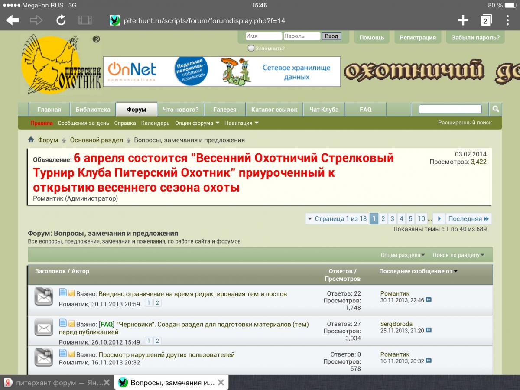520x390 pixels.
Task: Open the tab switcher showing 2 tabs
Action: [485, 20]
